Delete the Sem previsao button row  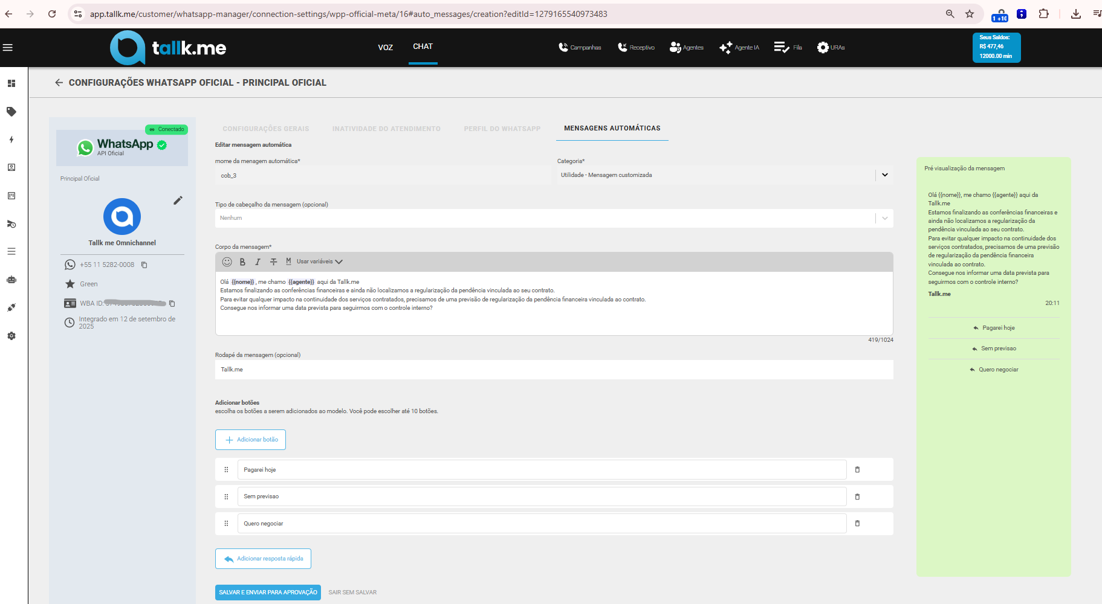pyautogui.click(x=857, y=496)
